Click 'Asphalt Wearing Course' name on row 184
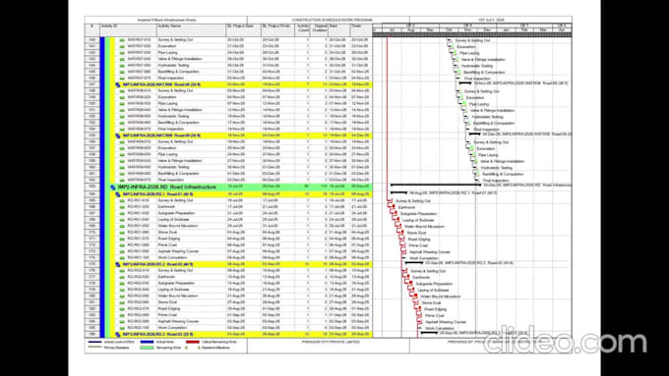669x376 pixels. tap(178, 321)
